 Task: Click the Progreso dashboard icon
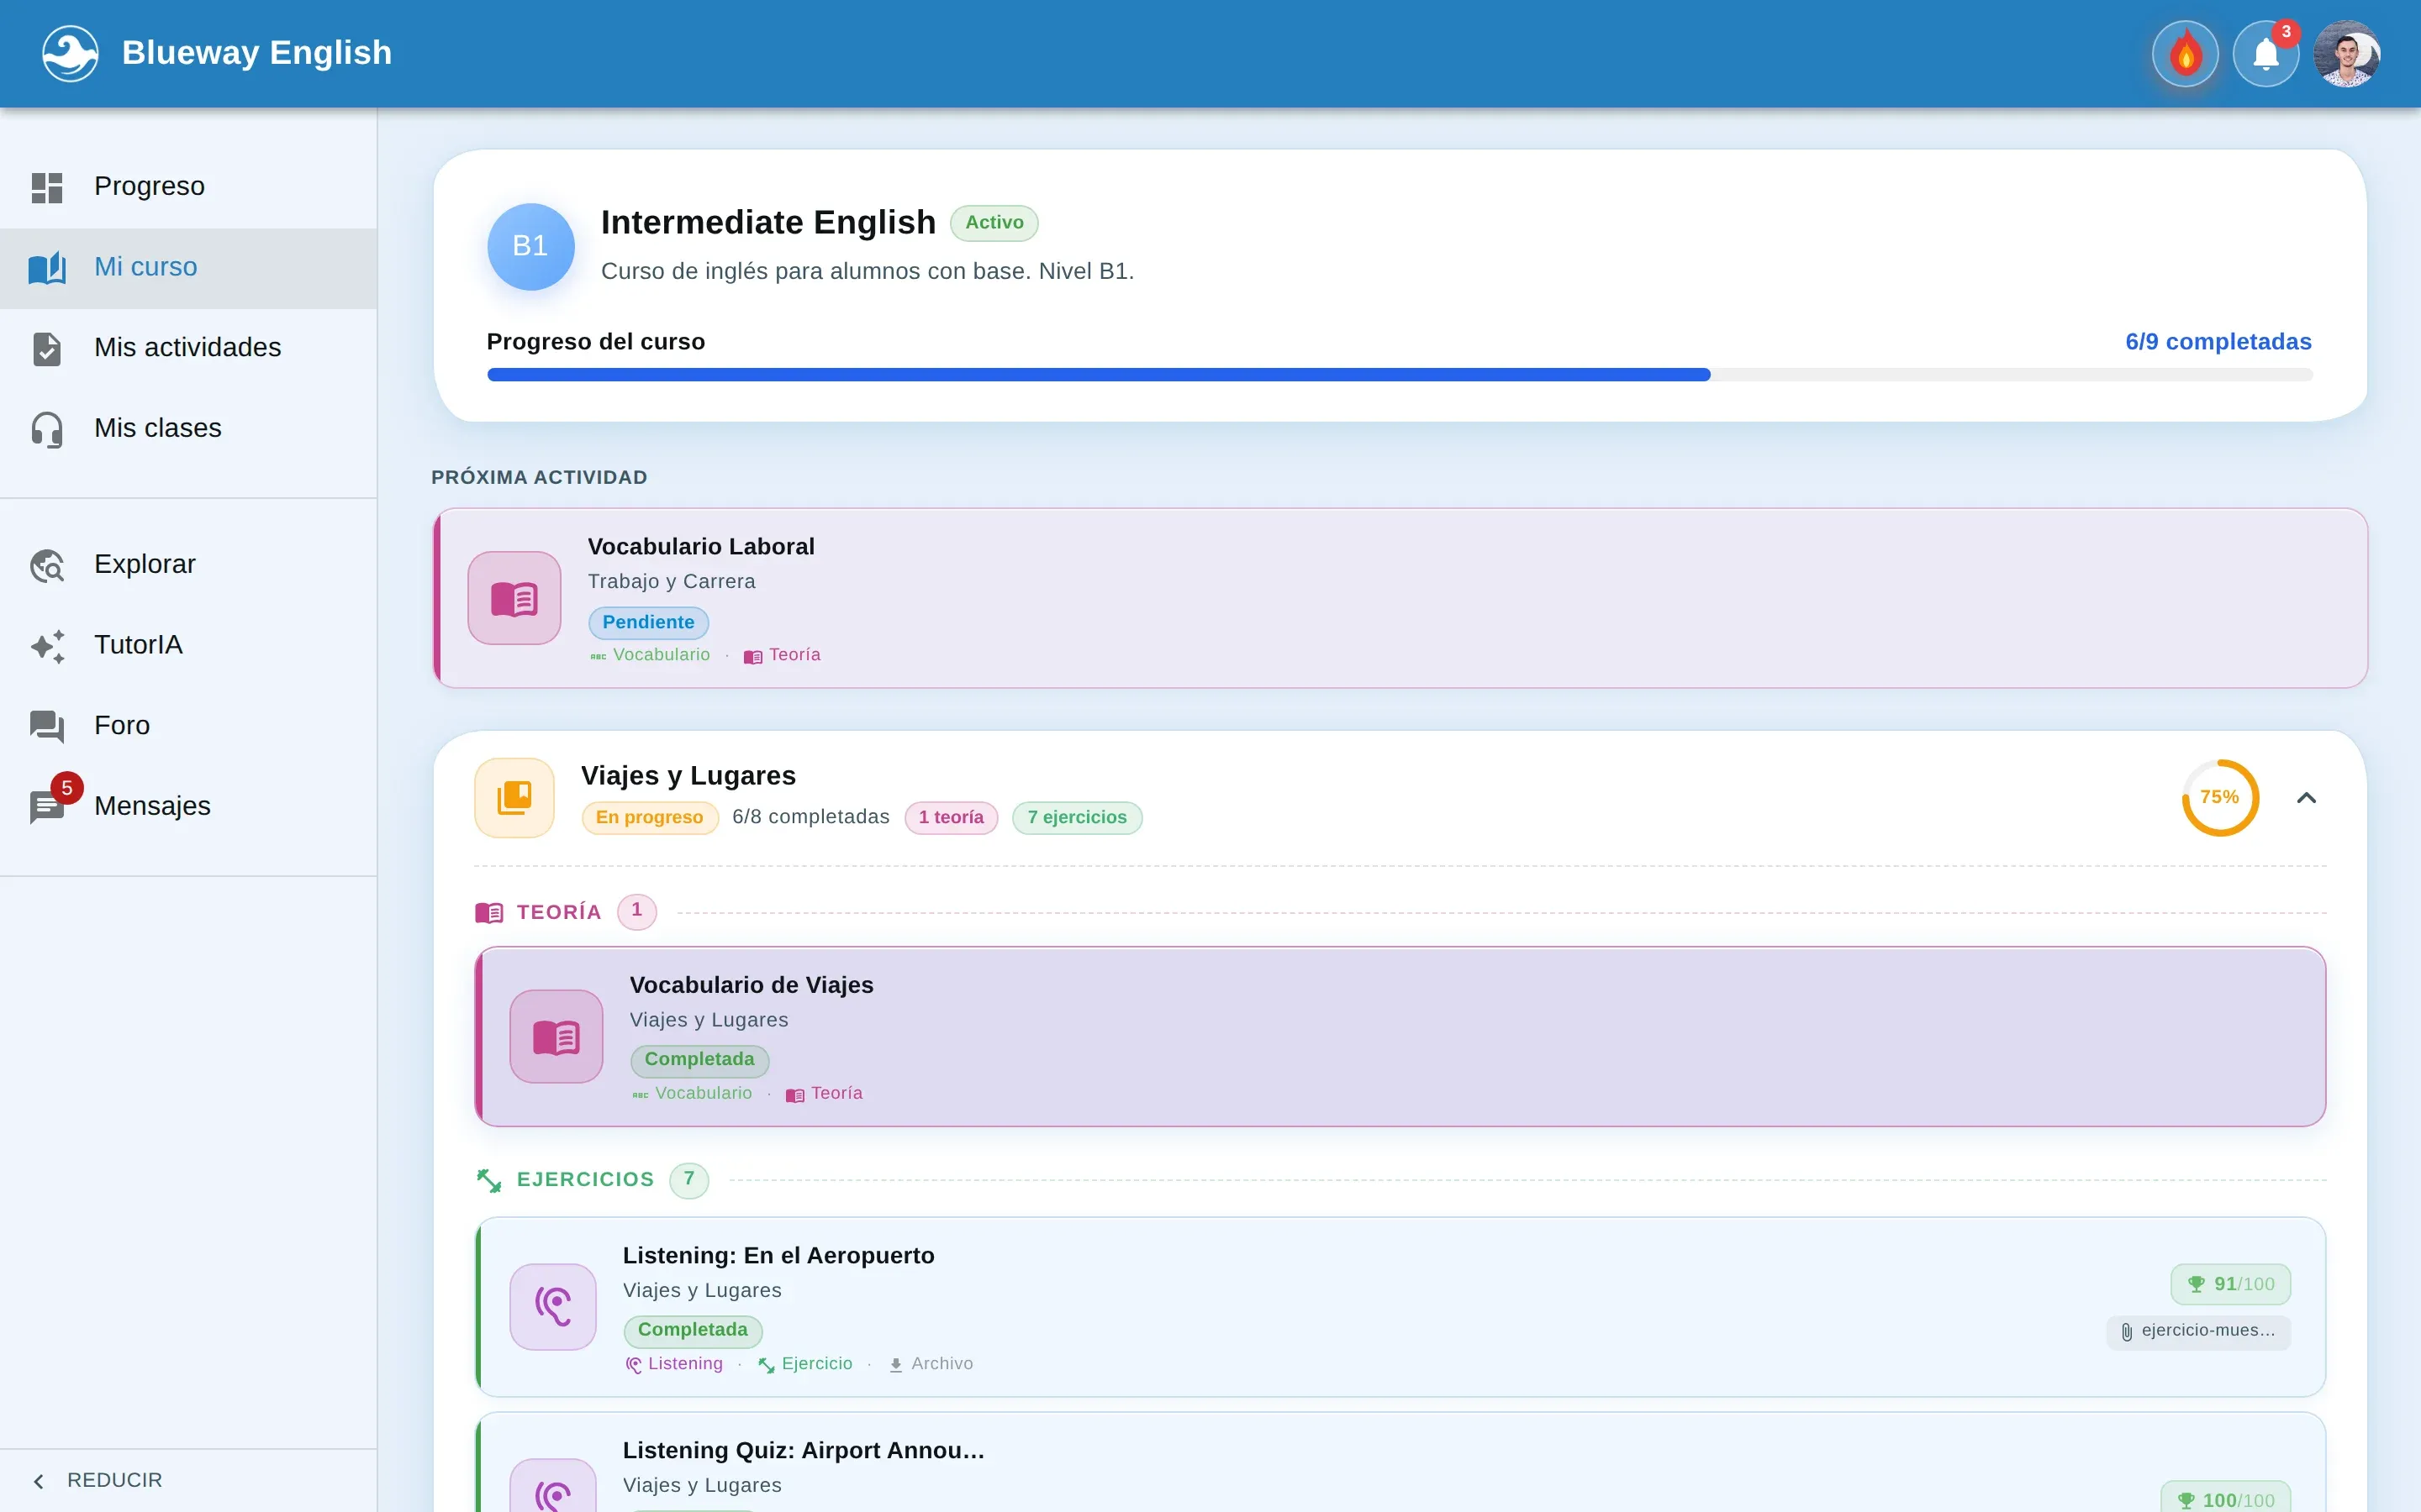click(x=47, y=187)
